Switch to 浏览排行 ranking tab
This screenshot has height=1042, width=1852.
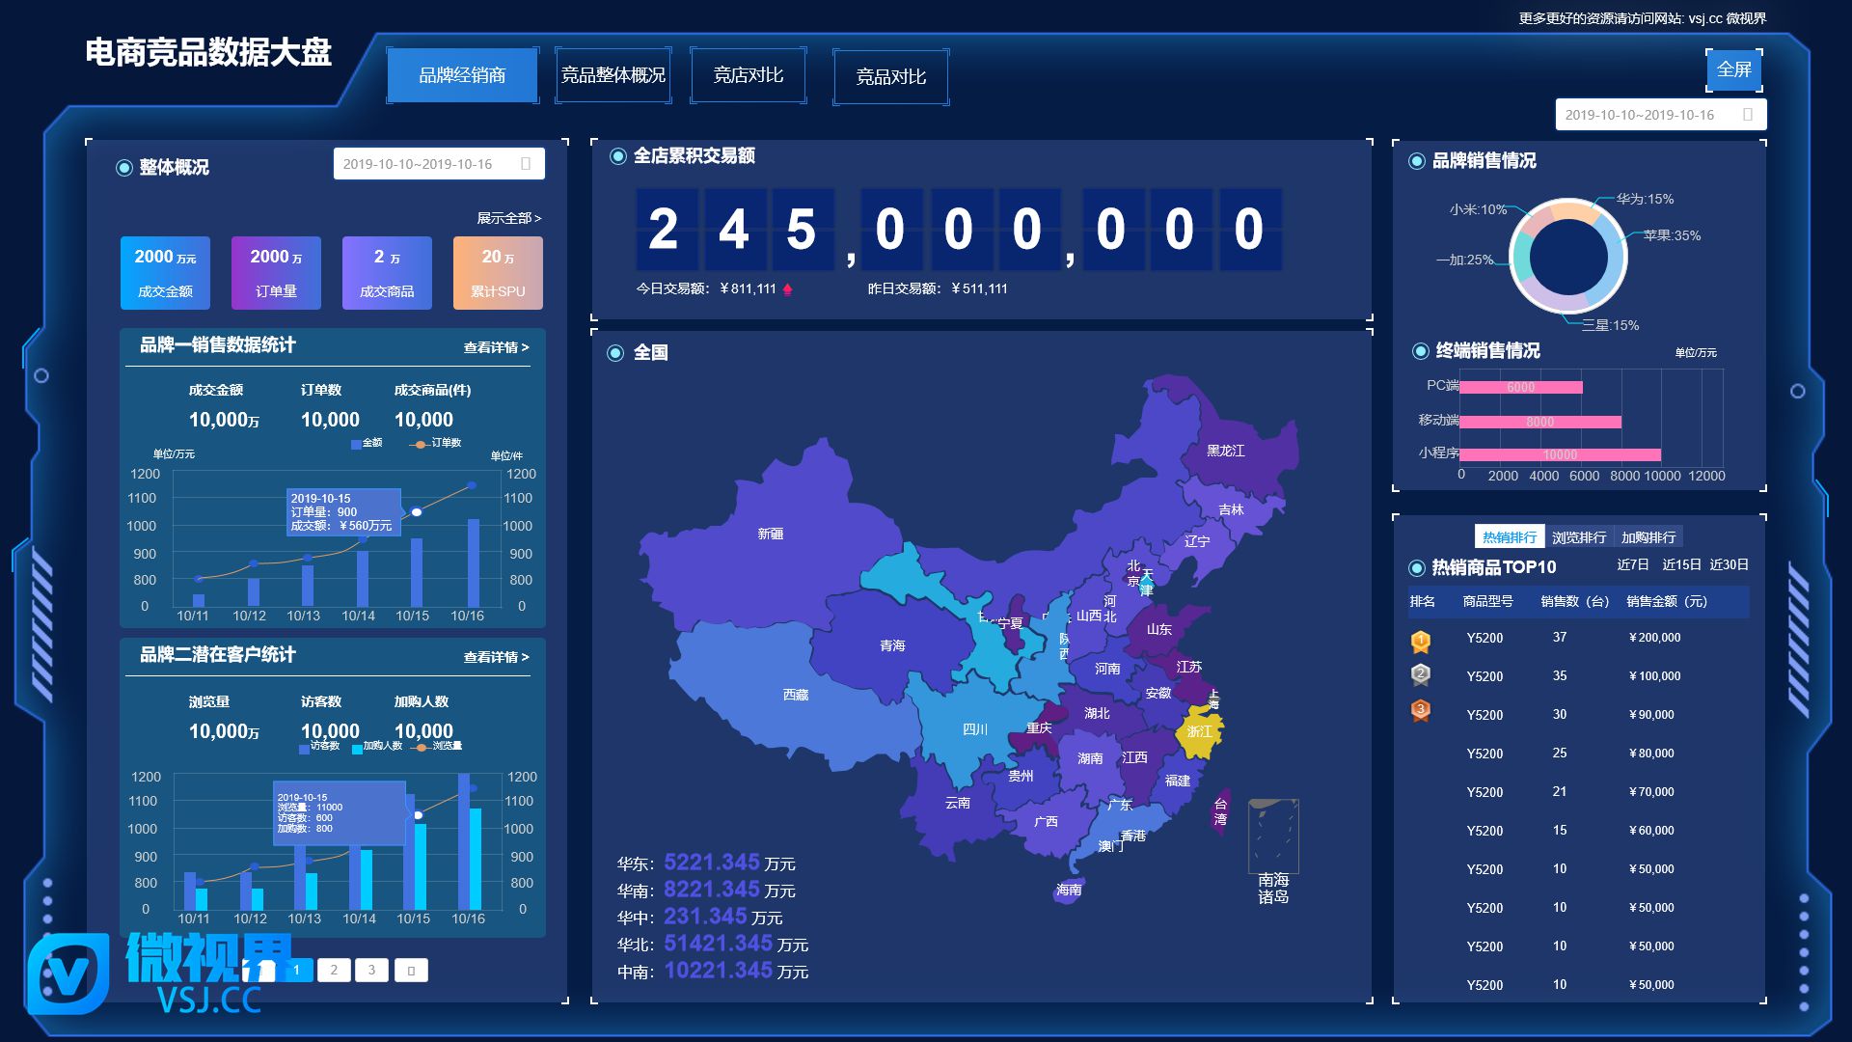(x=1579, y=537)
